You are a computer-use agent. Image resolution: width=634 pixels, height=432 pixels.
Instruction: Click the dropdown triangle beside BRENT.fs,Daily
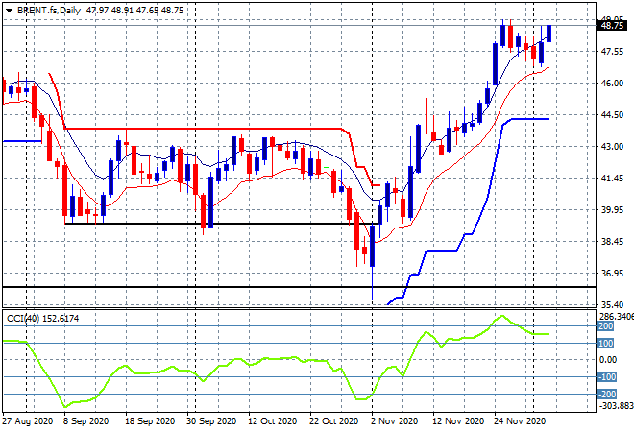(x=9, y=11)
